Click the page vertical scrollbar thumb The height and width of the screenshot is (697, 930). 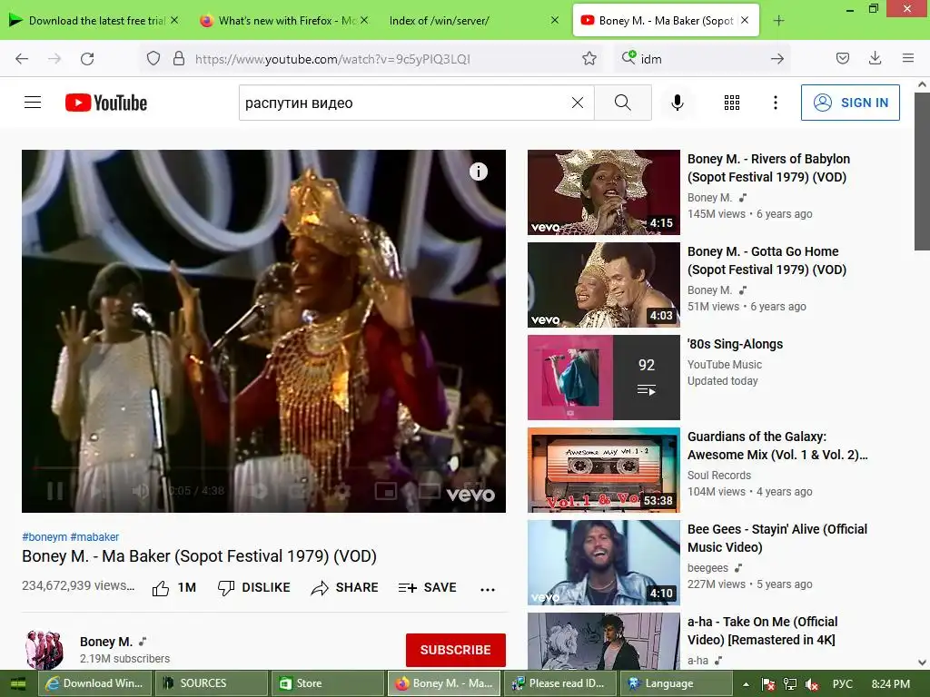[x=922, y=170]
